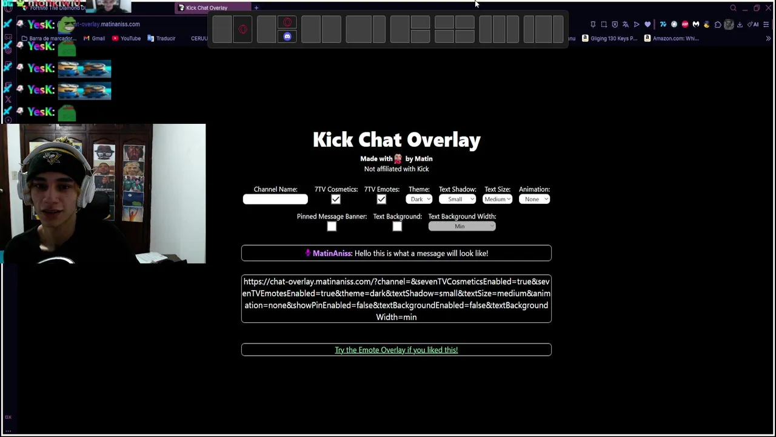Click the heart bookmark icon
776x437 pixels.
pos(647,24)
